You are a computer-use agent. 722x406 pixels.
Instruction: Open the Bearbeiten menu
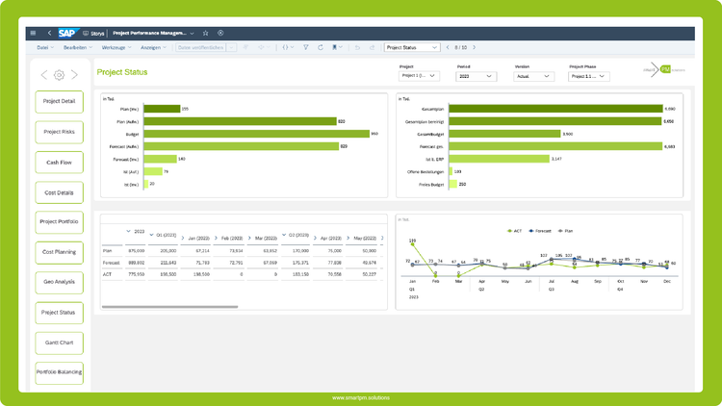pos(77,47)
